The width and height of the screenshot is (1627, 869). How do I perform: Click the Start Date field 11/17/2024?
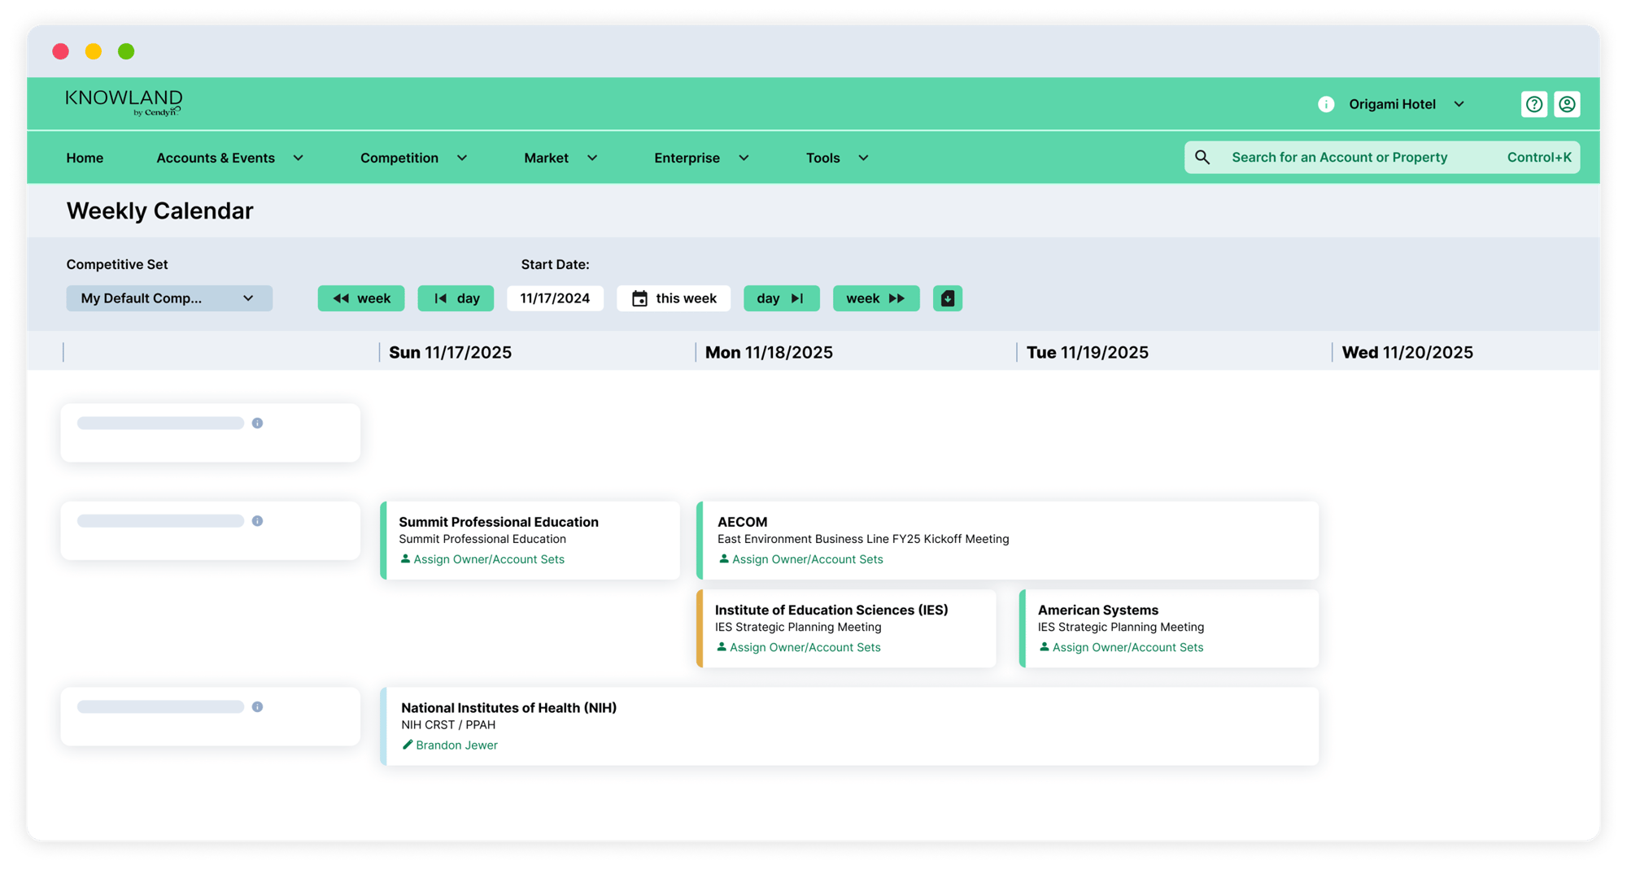tap(555, 298)
